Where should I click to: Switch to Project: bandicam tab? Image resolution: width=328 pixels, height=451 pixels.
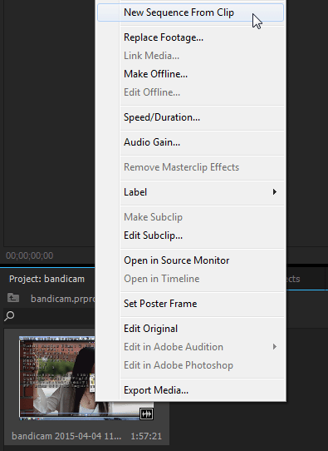click(47, 279)
